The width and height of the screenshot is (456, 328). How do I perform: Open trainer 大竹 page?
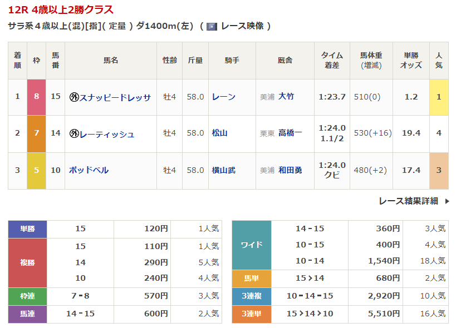click(x=286, y=97)
